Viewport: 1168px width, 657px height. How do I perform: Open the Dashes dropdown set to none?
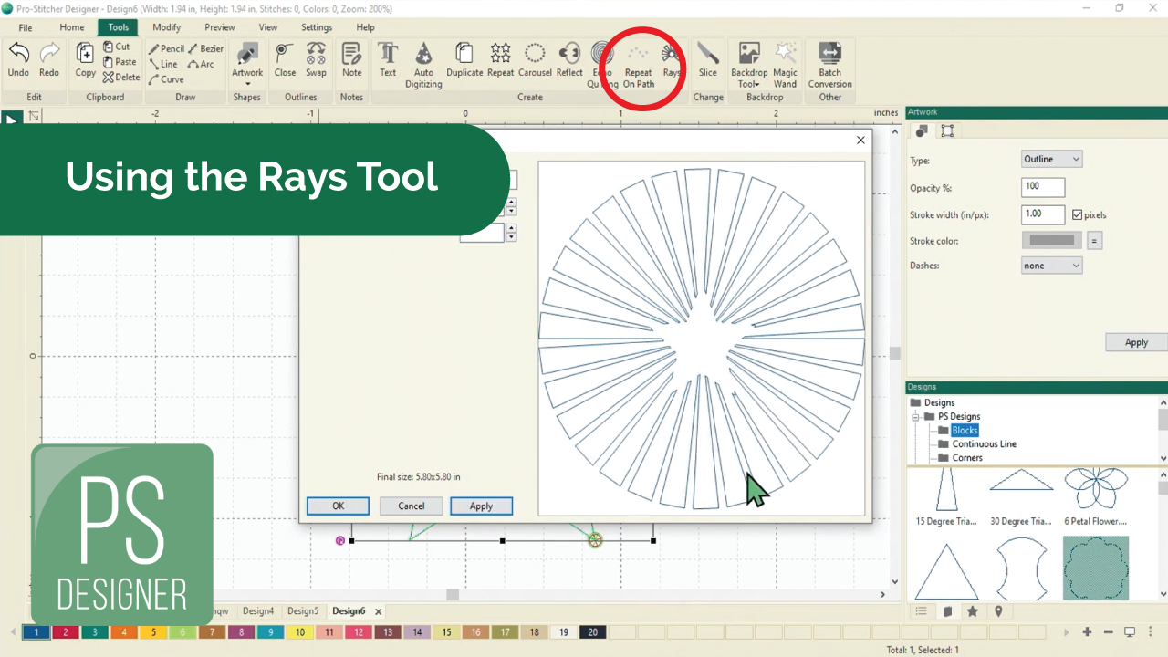pyautogui.click(x=1051, y=266)
